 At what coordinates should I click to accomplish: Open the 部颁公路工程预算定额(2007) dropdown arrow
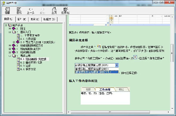[x=117, y=65]
